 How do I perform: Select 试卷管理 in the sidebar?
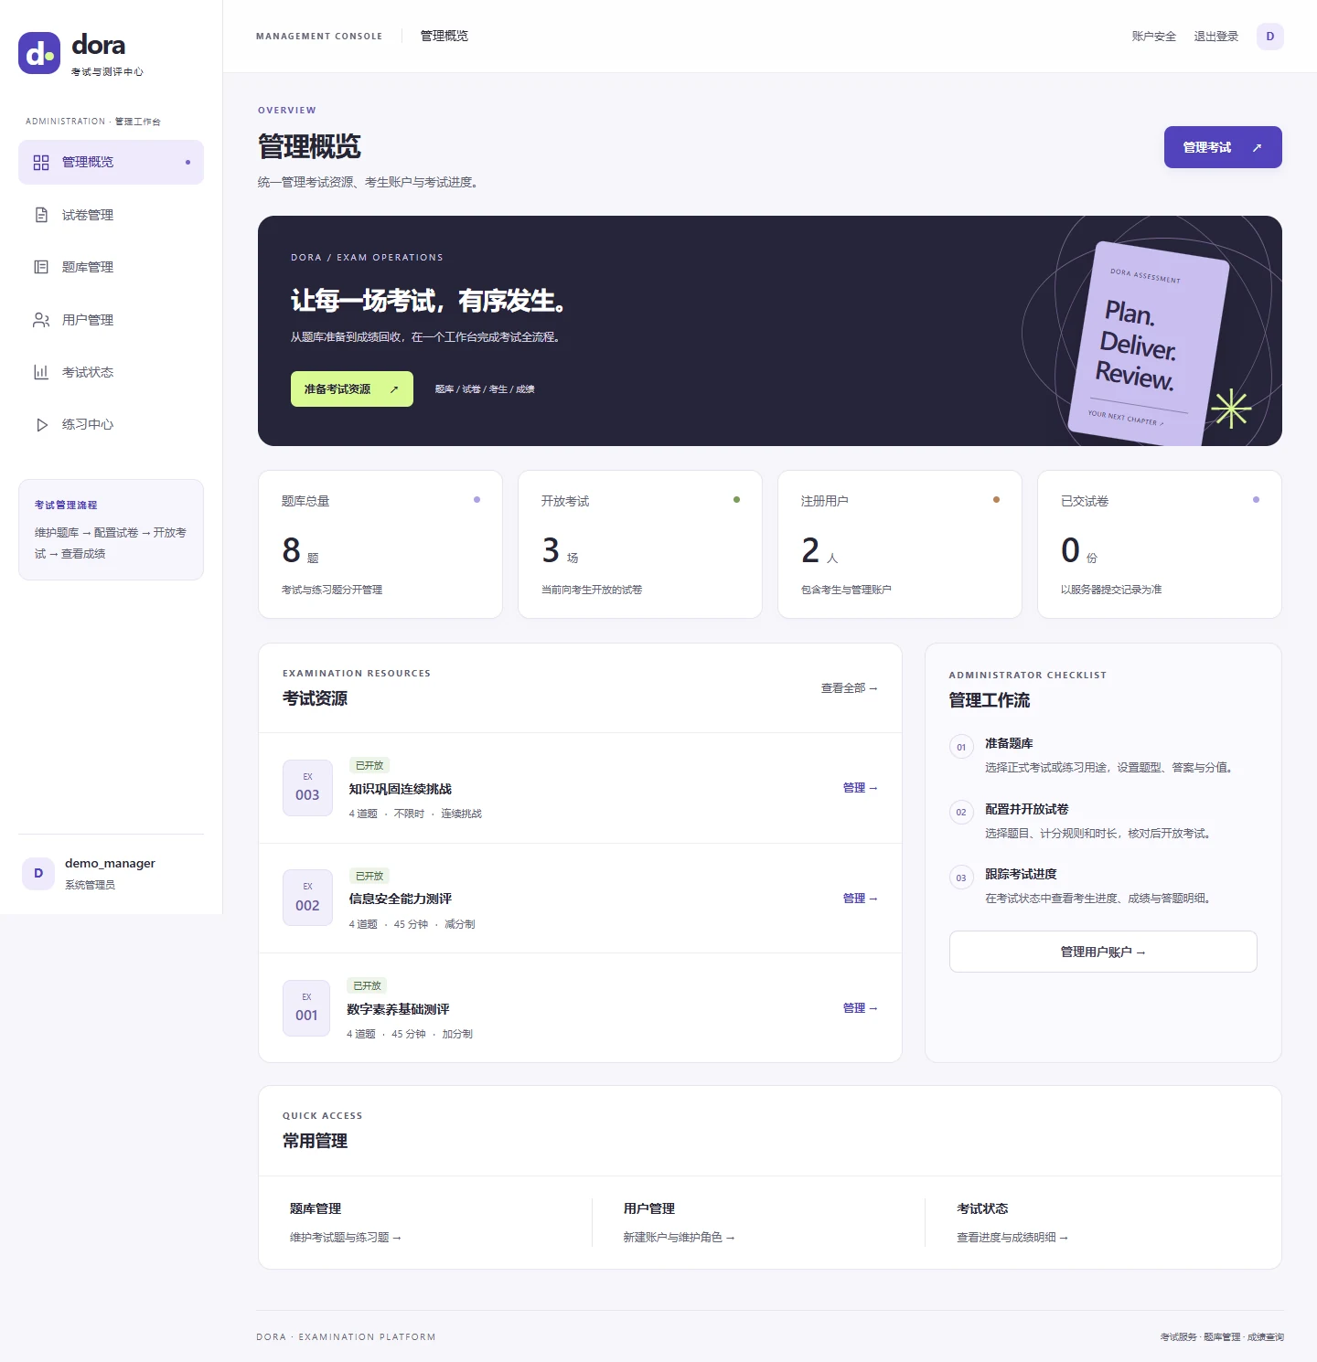111,215
